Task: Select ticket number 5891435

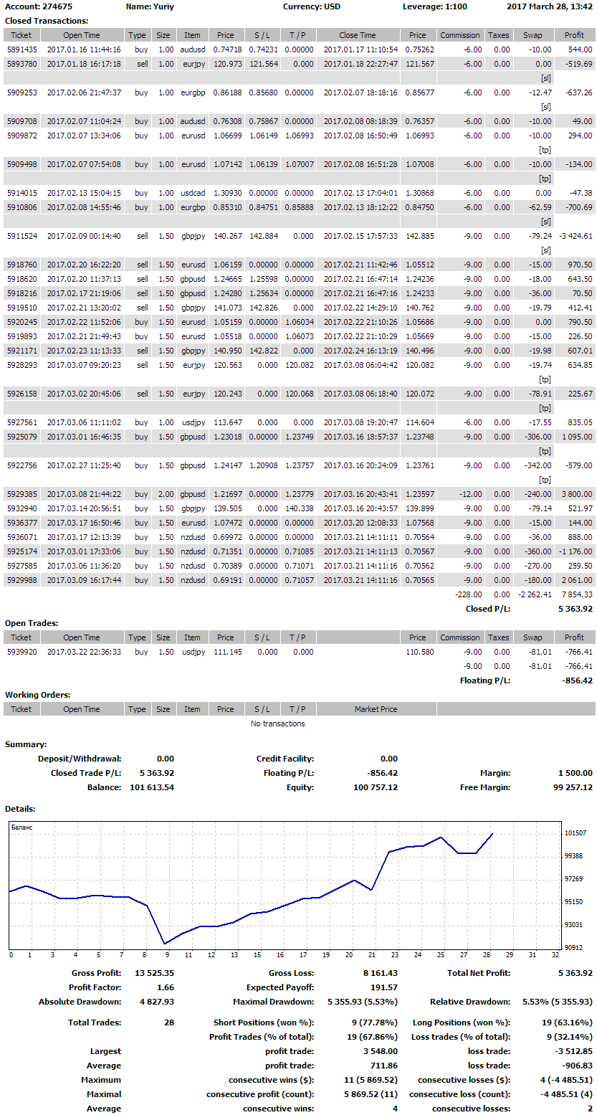Action: click(x=22, y=49)
